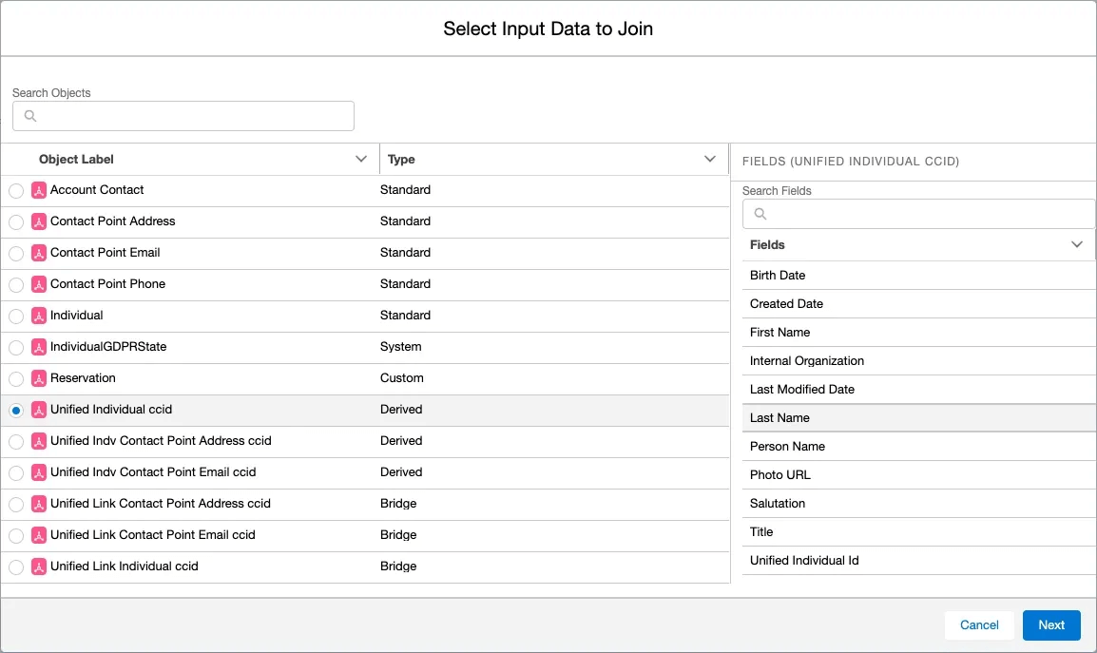Viewport: 1097px width, 653px height.
Task: Click the Contact Point Email object icon
Action: [x=39, y=252]
